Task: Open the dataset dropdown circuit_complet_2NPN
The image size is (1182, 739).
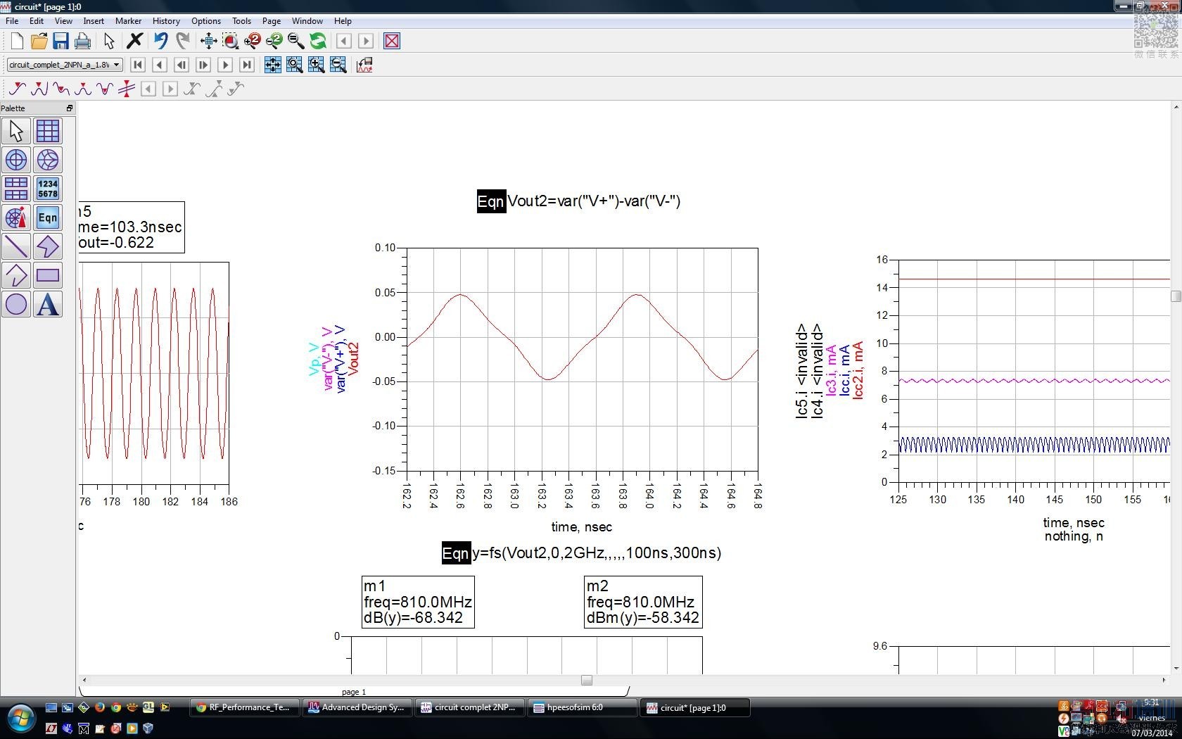Action: point(65,65)
